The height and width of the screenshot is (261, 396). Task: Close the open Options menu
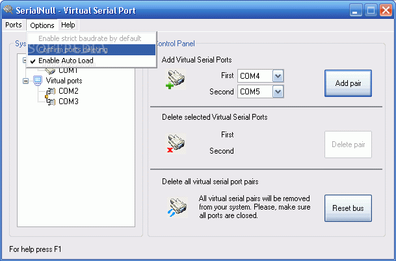(x=42, y=25)
